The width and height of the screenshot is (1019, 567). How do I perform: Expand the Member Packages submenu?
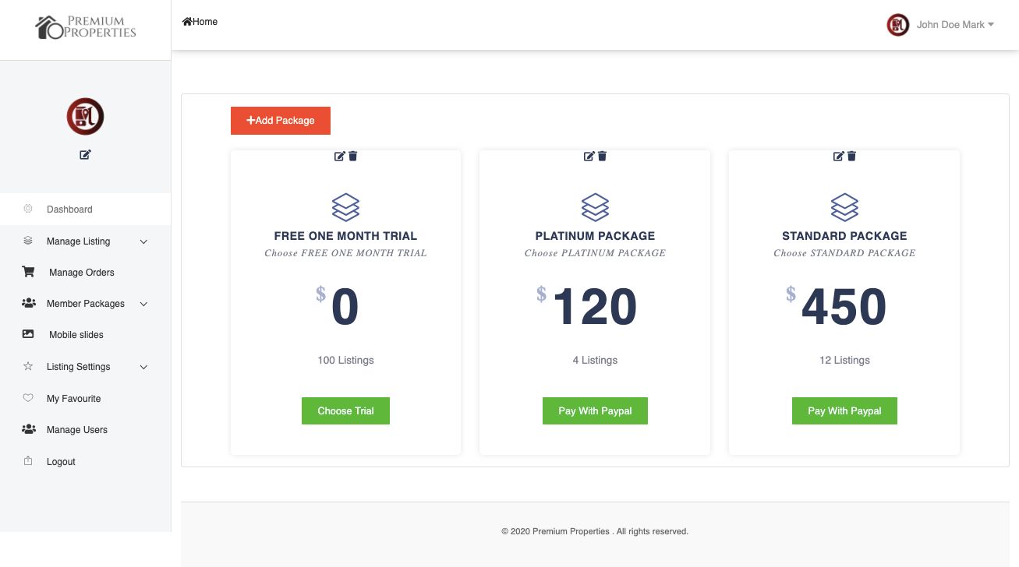pos(143,304)
